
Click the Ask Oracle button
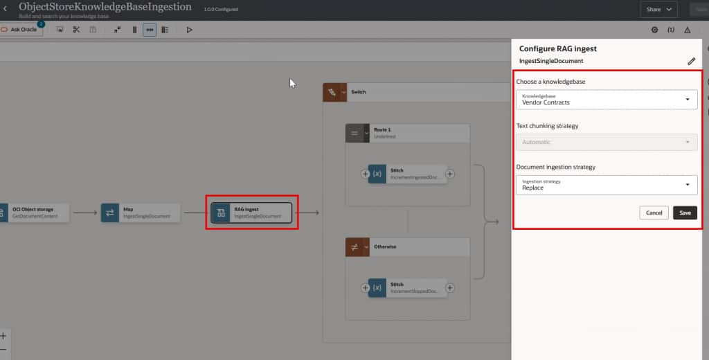[x=21, y=29]
